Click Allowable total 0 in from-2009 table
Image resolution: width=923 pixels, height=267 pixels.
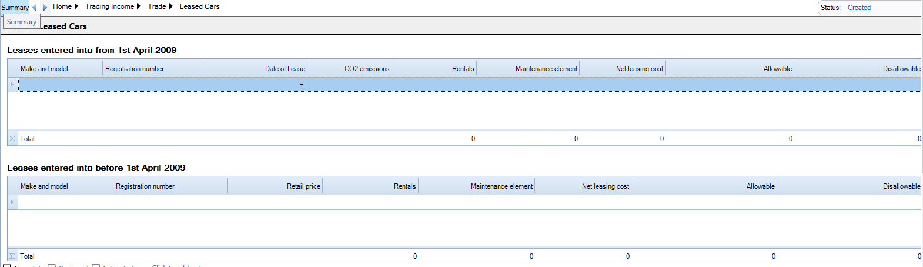791,139
